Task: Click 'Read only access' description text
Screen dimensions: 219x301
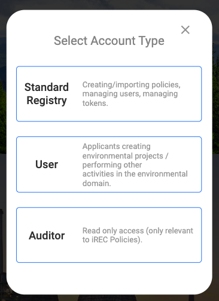Action: (113, 230)
